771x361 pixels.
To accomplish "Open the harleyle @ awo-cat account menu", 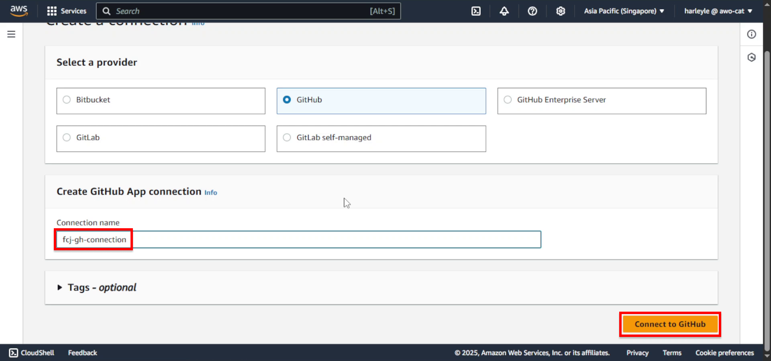I will [x=718, y=11].
